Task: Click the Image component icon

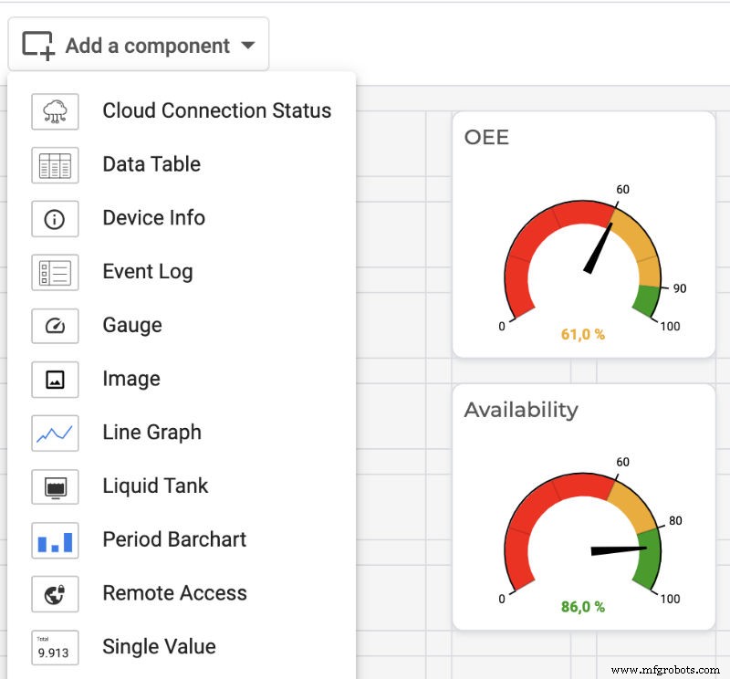Action: pos(55,380)
